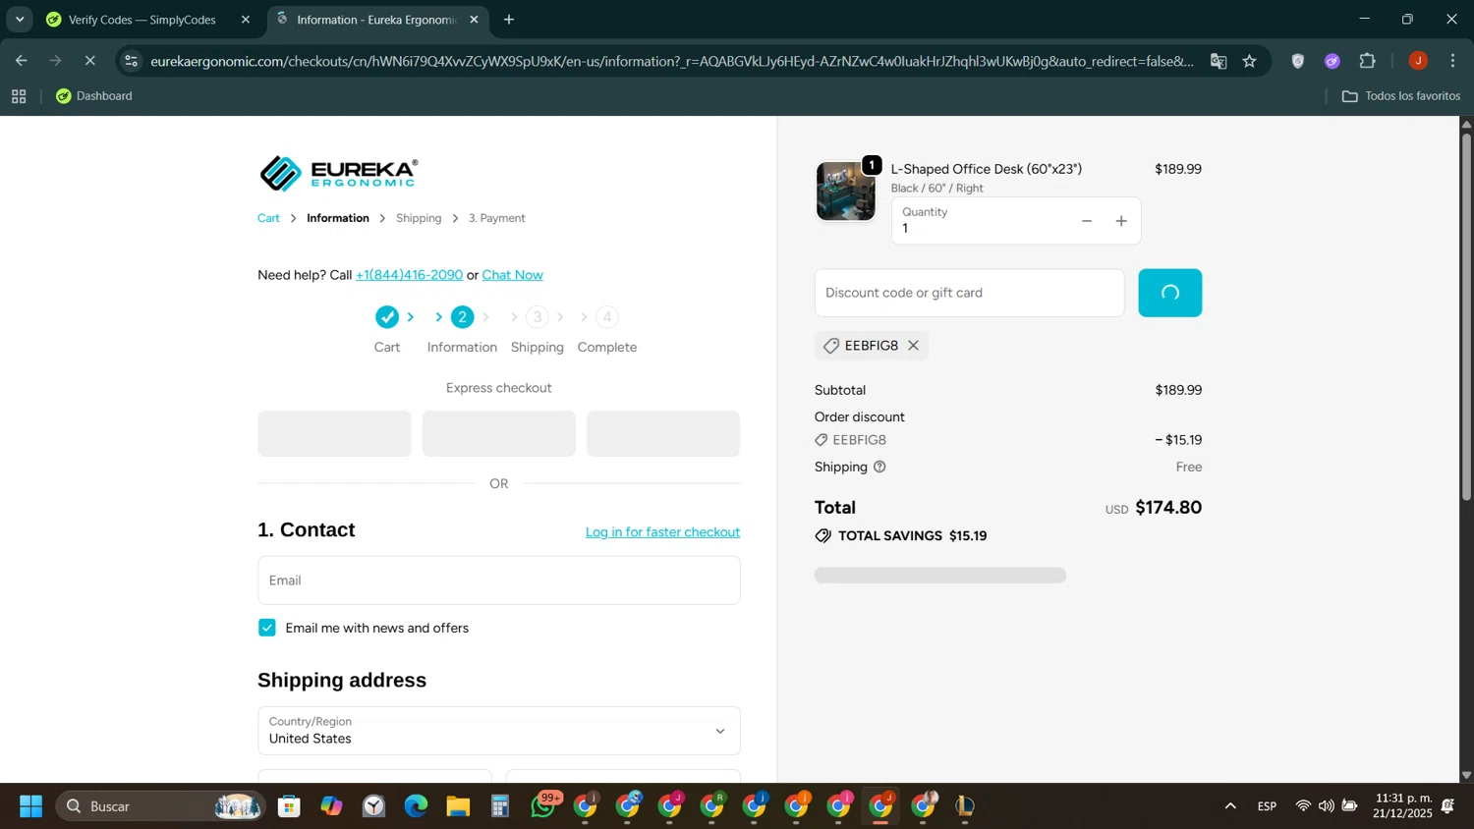Viewport: 1474px width, 829px height.
Task: Click the Buscar taskbar search box
Action: coord(160,806)
